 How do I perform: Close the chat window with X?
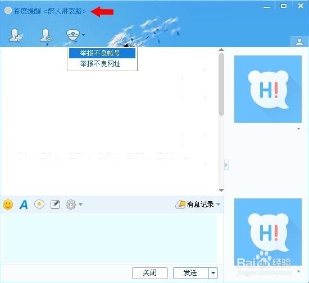pyautogui.click(x=301, y=6)
